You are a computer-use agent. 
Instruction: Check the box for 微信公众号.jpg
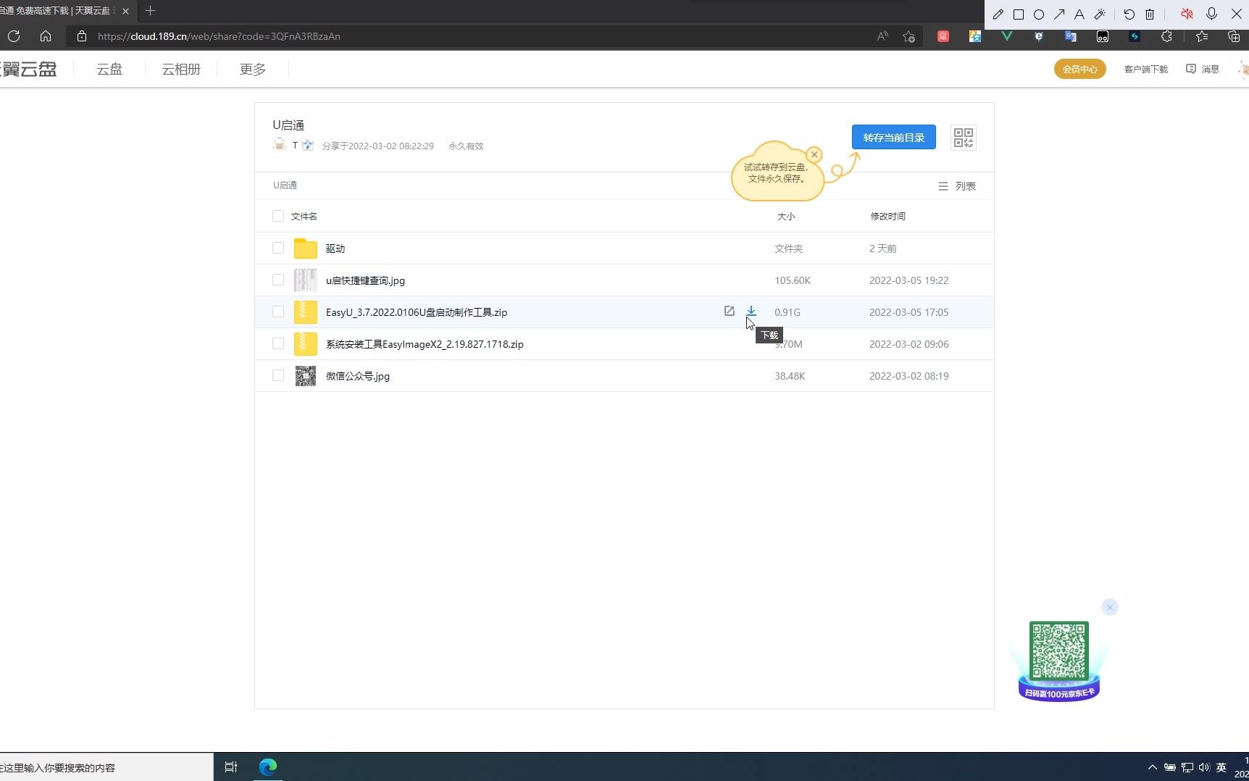[x=278, y=375]
